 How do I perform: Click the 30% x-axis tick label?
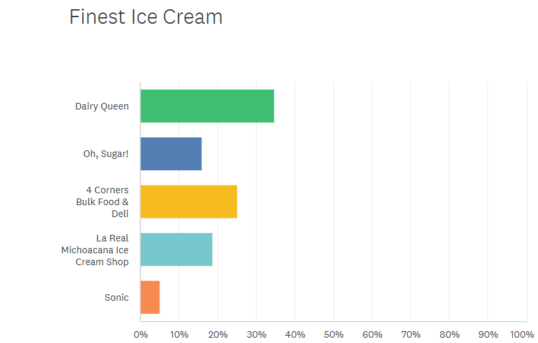(256, 334)
